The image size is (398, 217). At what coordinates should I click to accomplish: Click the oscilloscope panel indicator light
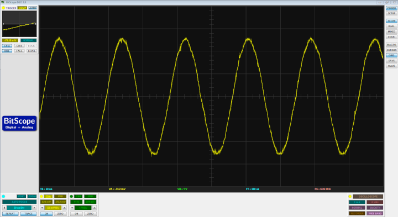coord(350,197)
